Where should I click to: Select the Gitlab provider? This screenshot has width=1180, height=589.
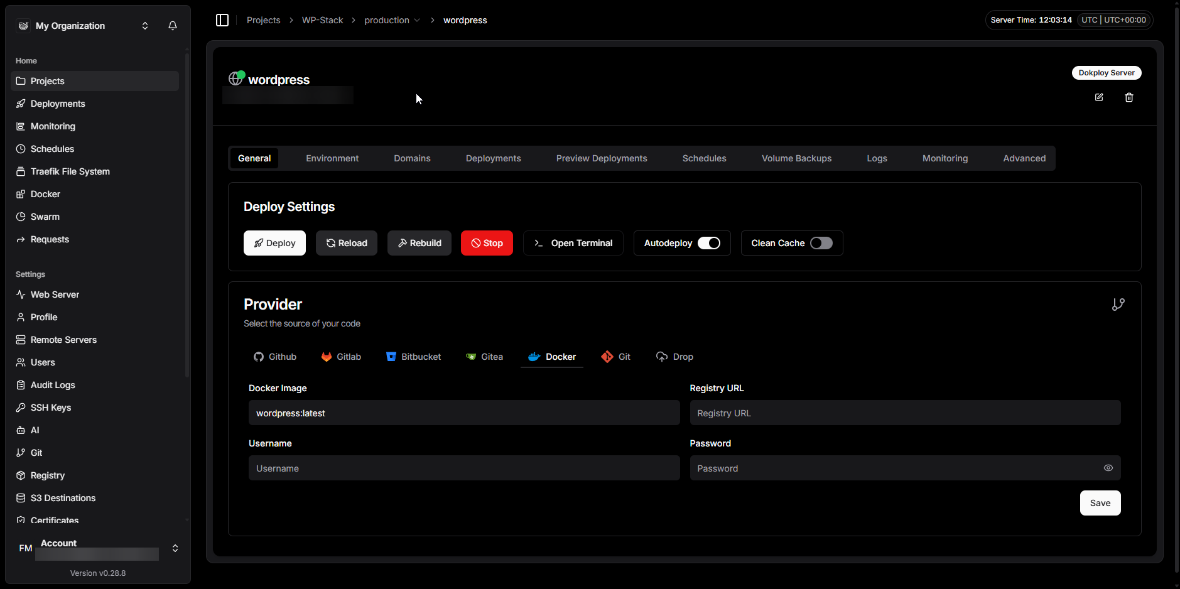[x=341, y=357]
